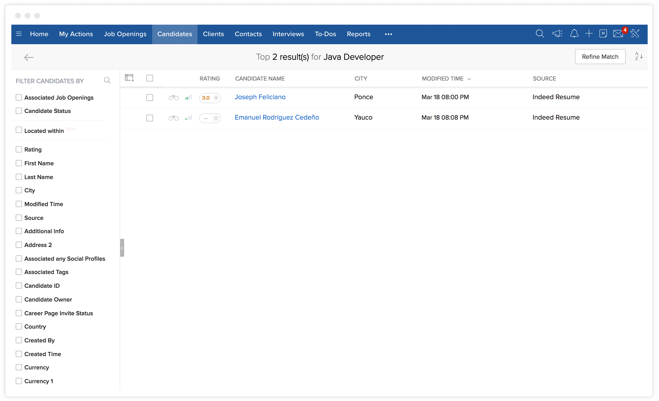Image resolution: width=659 pixels, height=401 pixels.
Task: Open Joseph Feliciano candidate profile link
Action: click(260, 97)
